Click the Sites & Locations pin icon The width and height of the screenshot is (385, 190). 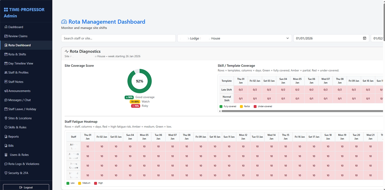click(6, 118)
